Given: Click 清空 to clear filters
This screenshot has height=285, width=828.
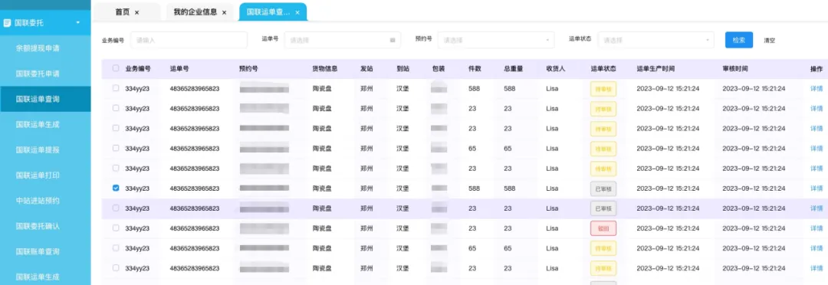Looking at the screenshot, I should point(770,40).
